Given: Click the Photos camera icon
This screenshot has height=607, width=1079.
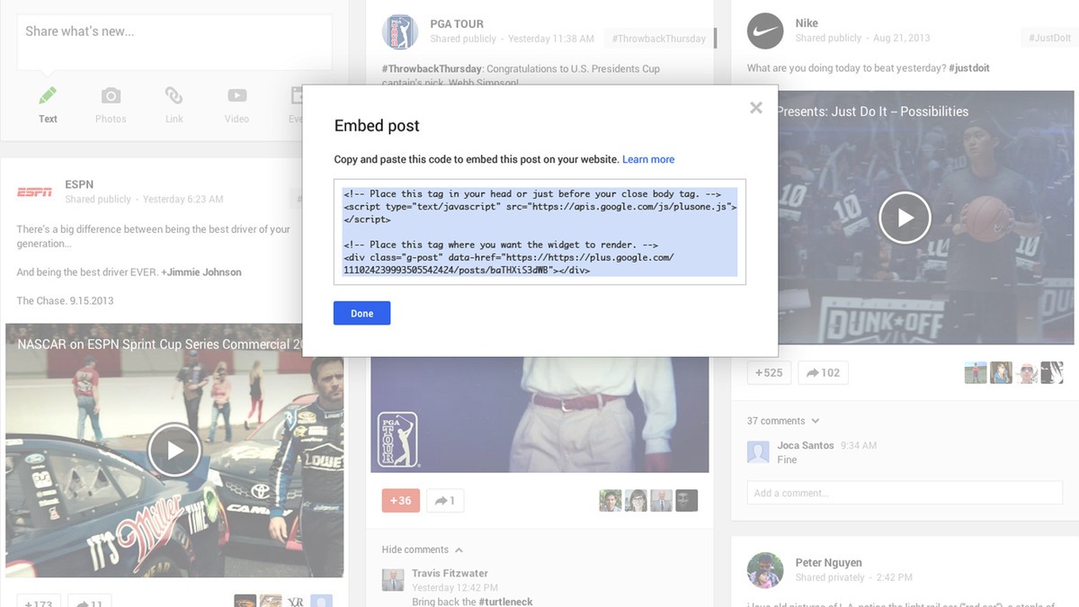Looking at the screenshot, I should click(x=111, y=96).
